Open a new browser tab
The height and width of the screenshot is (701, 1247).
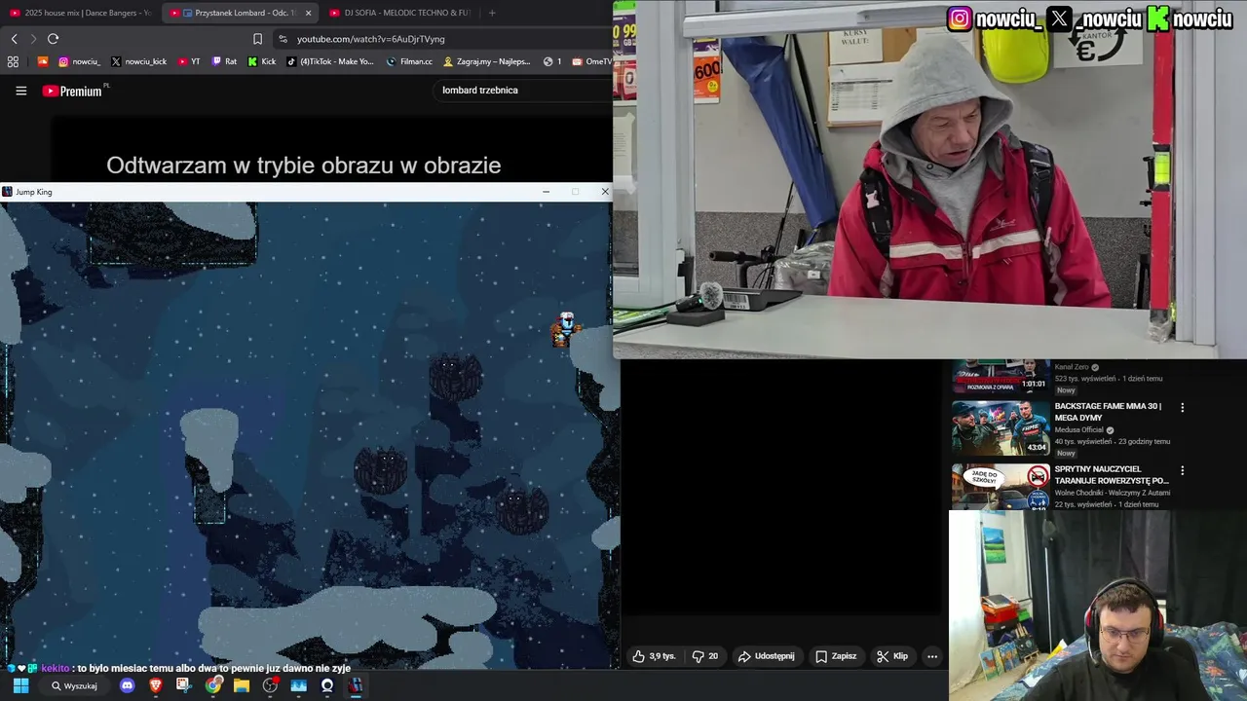point(492,13)
